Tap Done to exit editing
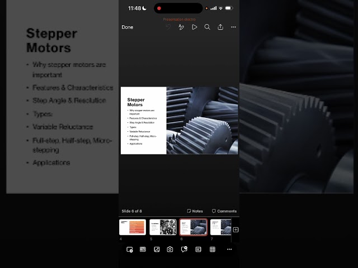The width and height of the screenshot is (358, 268). pyautogui.click(x=127, y=27)
